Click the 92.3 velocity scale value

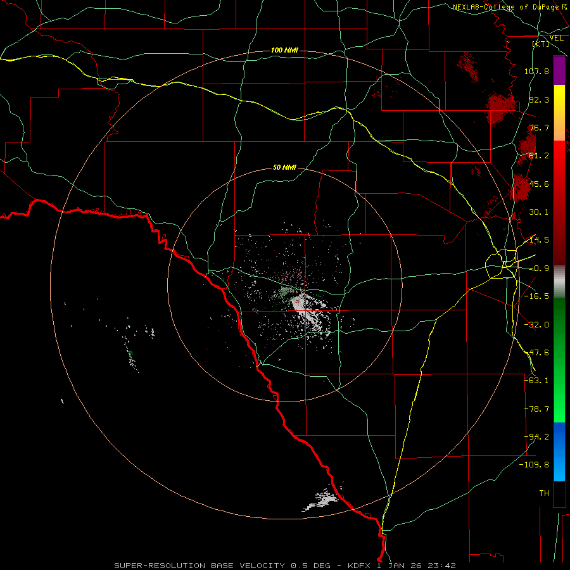539,99
